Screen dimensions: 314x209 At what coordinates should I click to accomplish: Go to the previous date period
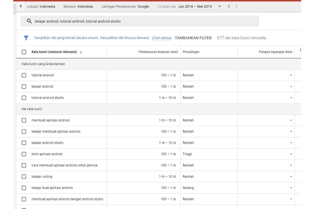(x=229, y=6)
